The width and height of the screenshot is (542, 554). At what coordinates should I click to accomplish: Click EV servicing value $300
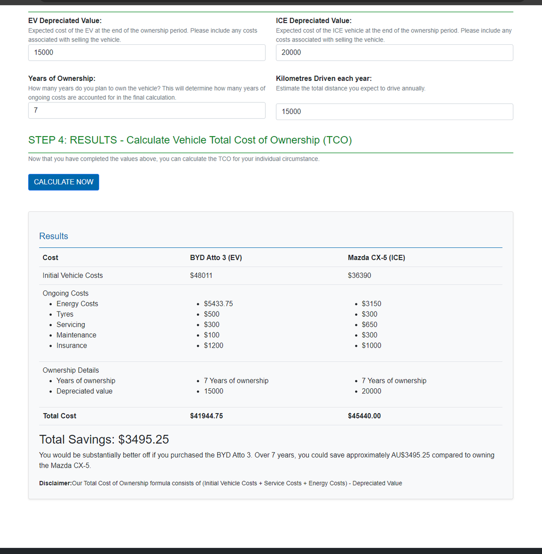coord(212,325)
